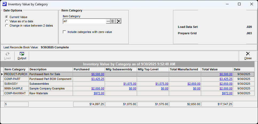Click the application icon in title bar
258x124 pixels.
click(5, 4)
